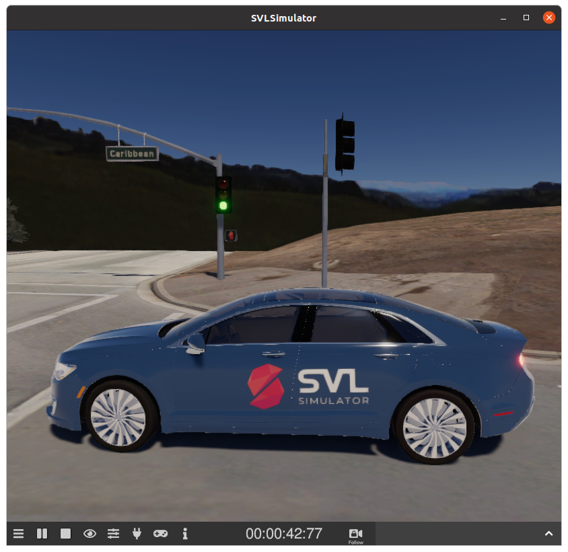Expand the bottom panel with up chevron

[x=548, y=534]
